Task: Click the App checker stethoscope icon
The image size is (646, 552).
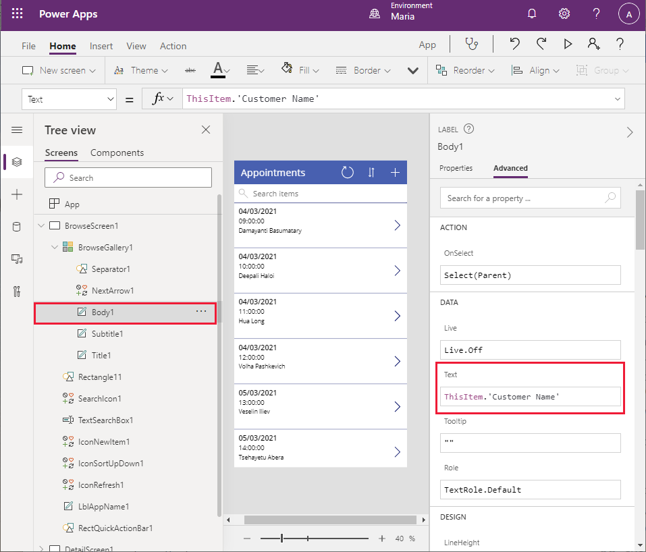Action: (471, 45)
